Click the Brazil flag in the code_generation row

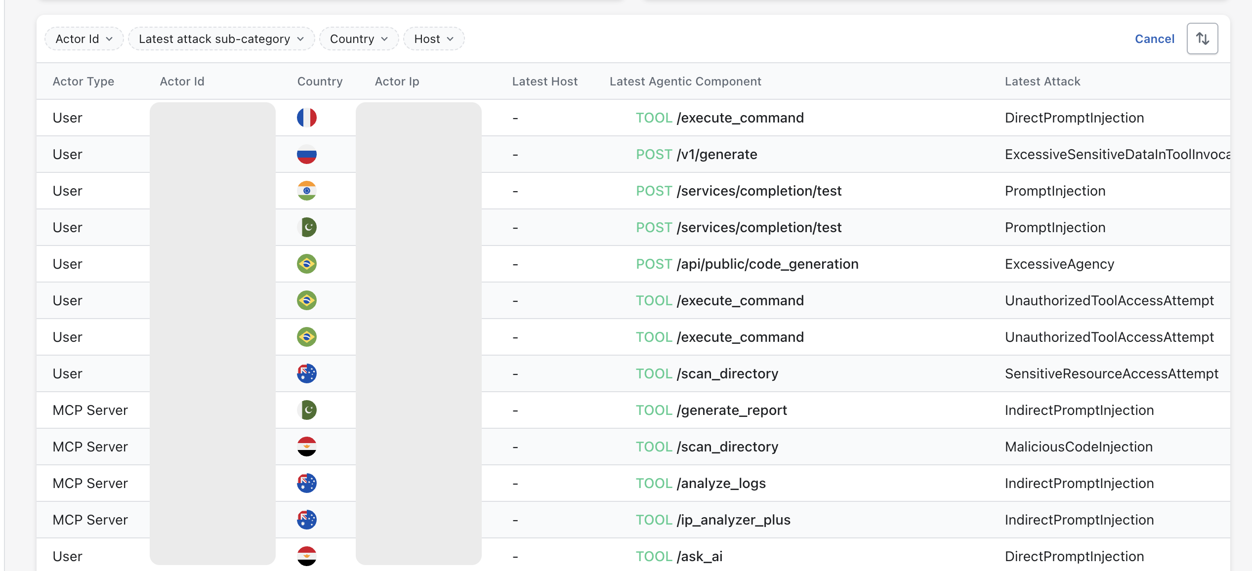point(306,264)
